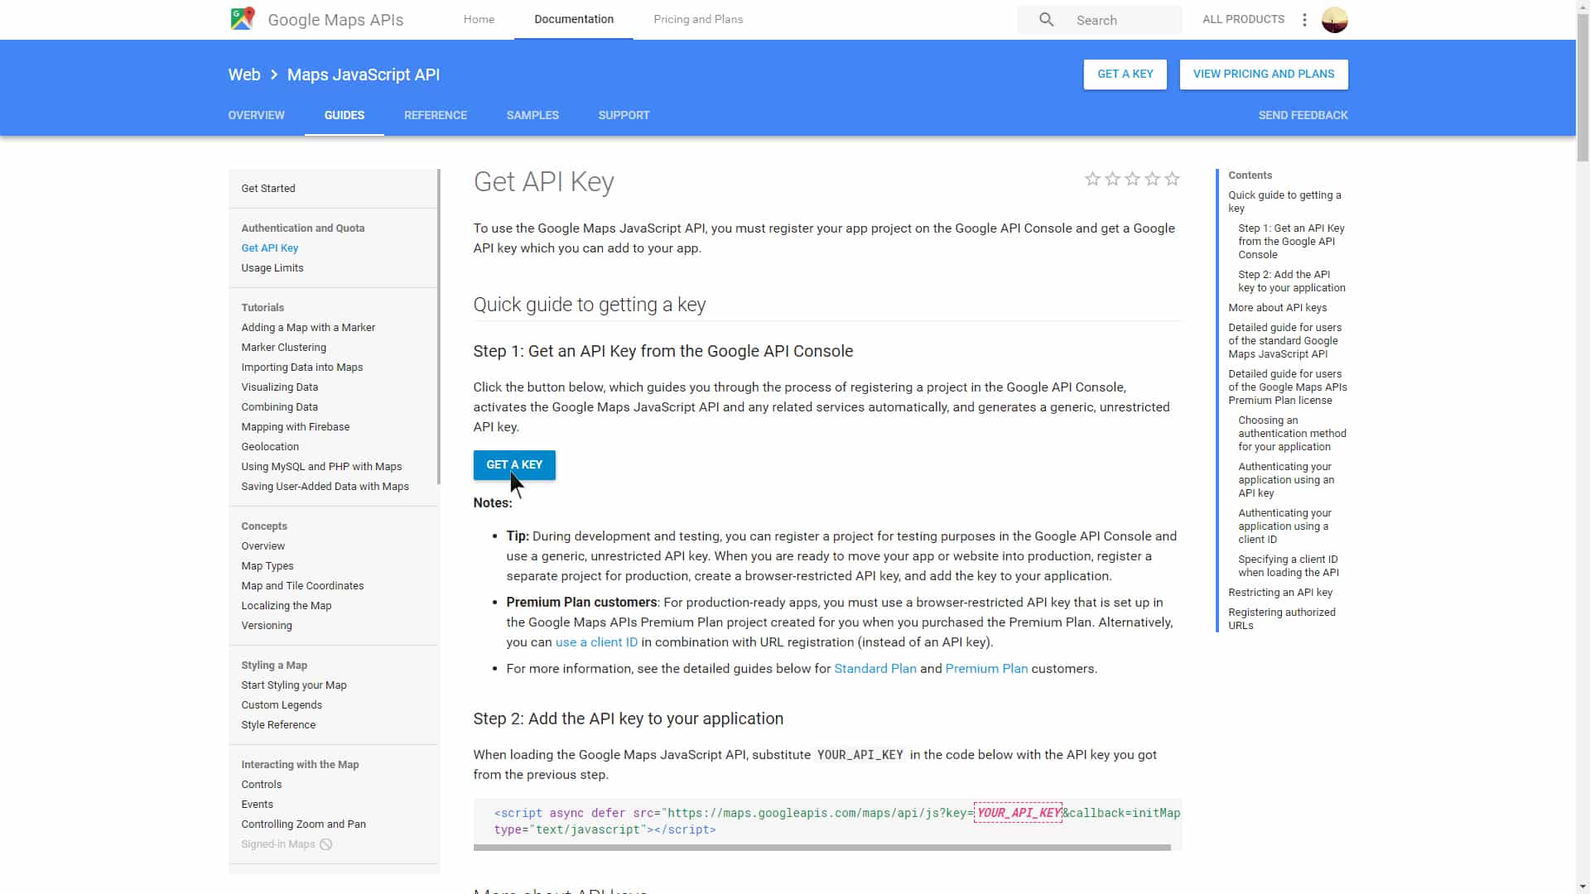Rate the page one star
1590x894 pixels.
click(1092, 179)
